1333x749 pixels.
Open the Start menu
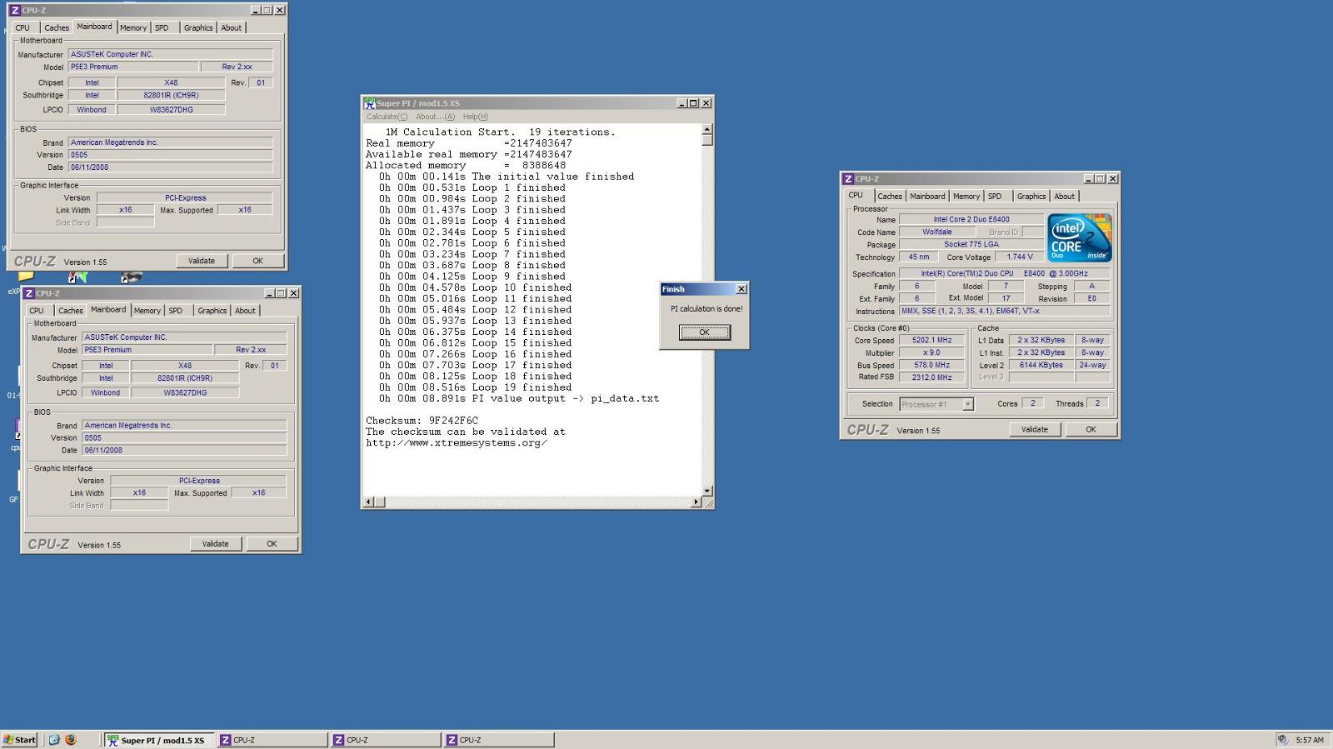(19, 740)
